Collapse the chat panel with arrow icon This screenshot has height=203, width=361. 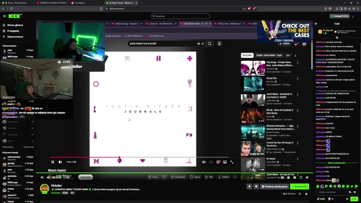(x=316, y=24)
